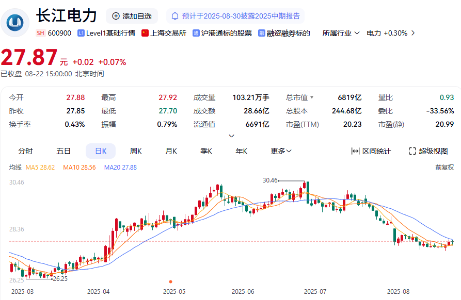Switch to 年K chart tab
The height and width of the screenshot is (300, 461).
(242, 151)
